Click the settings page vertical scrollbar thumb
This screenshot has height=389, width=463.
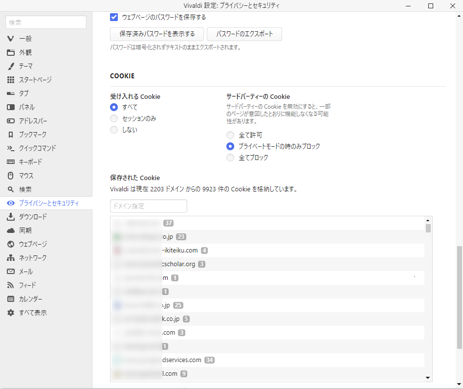click(460, 297)
